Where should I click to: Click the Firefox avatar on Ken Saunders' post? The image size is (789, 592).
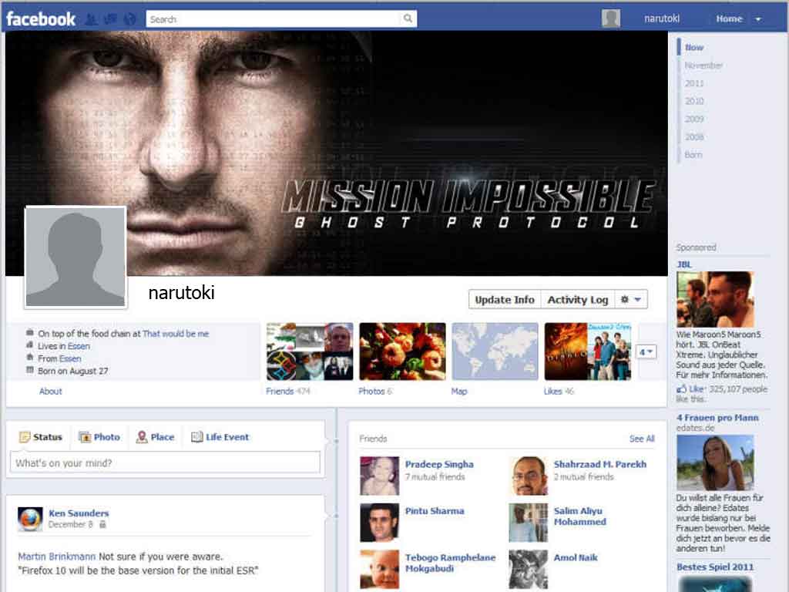(x=30, y=519)
